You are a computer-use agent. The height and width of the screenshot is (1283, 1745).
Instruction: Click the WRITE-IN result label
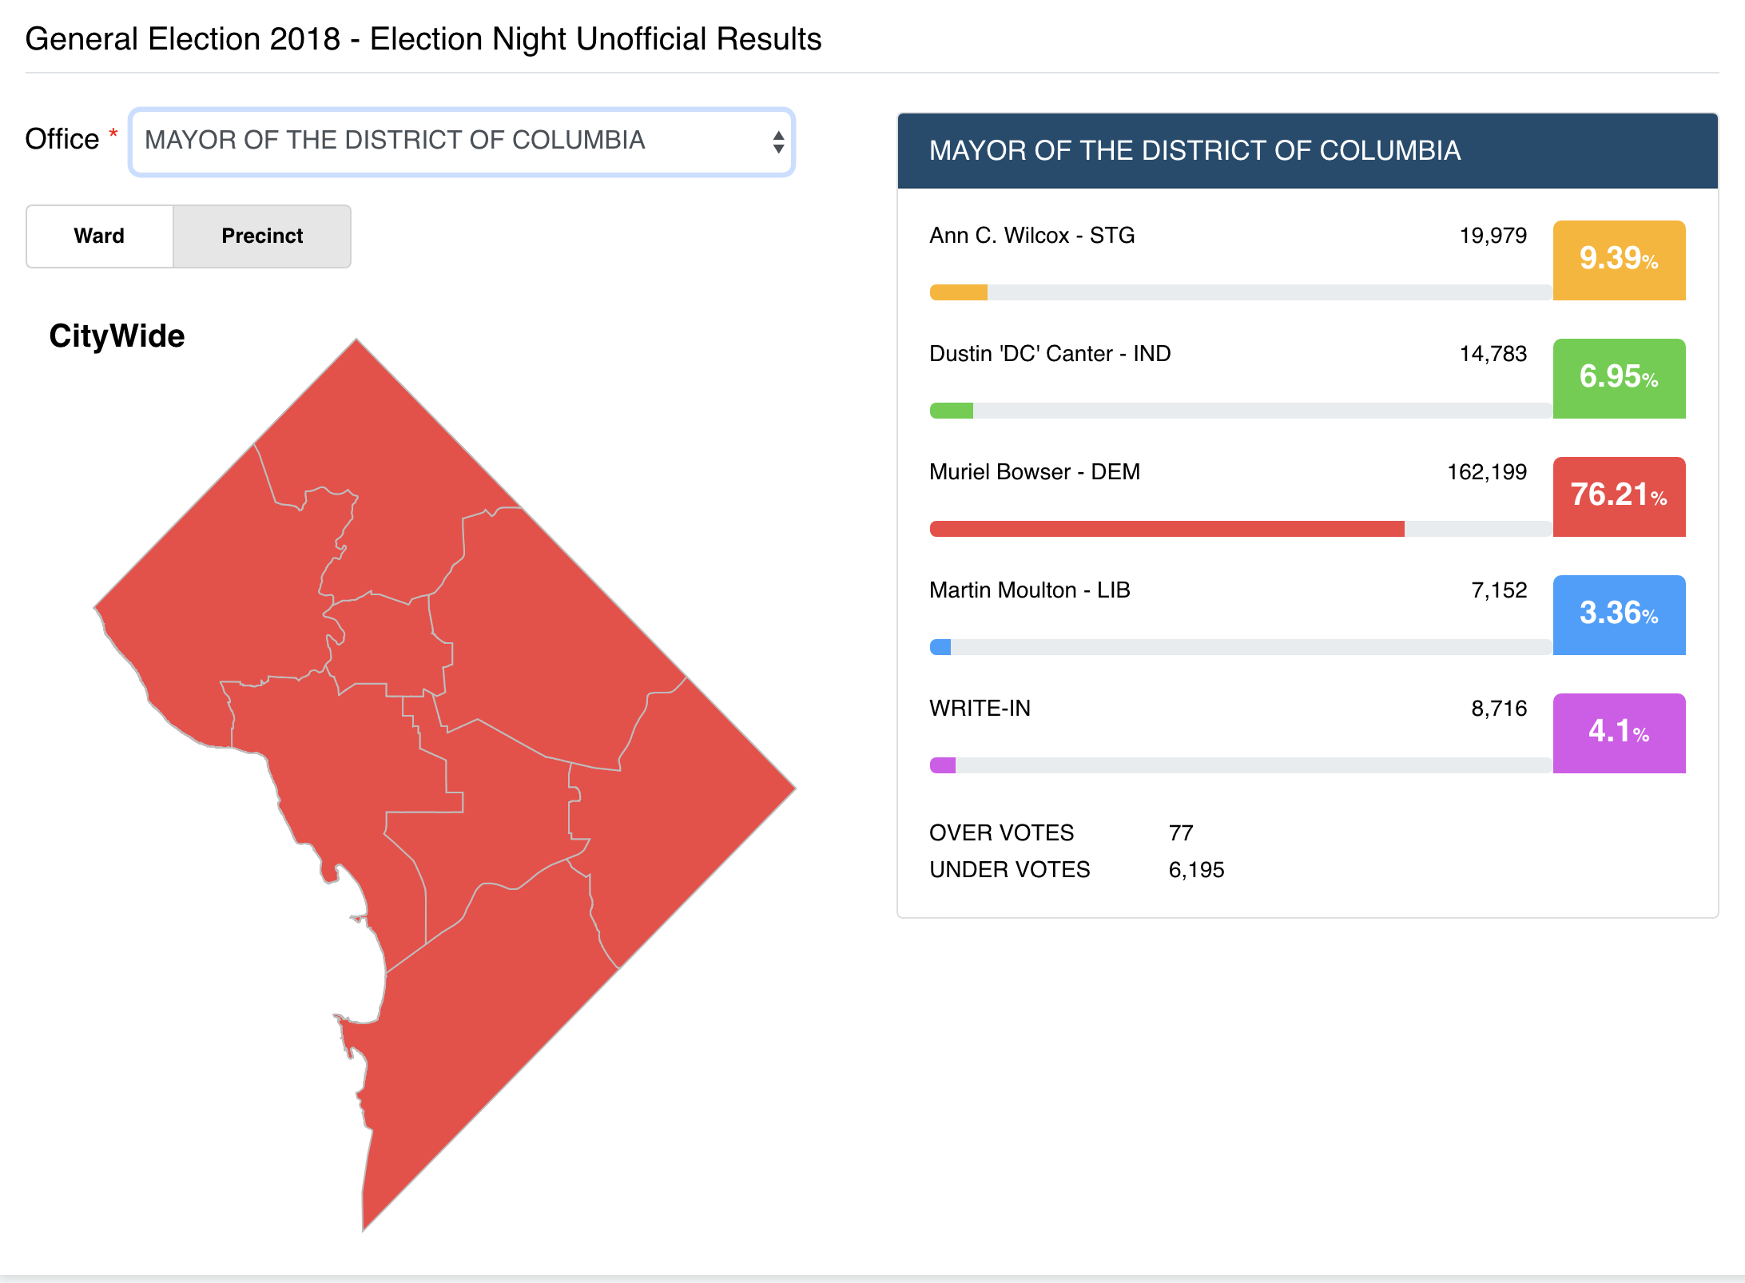(x=980, y=709)
